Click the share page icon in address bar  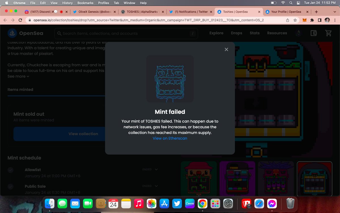click(x=288, y=20)
